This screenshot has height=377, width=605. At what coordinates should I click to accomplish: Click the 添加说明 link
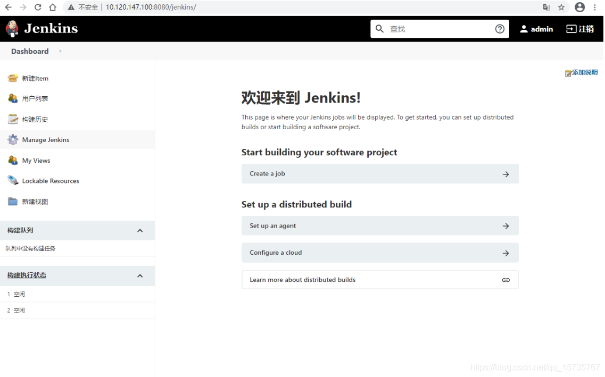click(x=585, y=72)
